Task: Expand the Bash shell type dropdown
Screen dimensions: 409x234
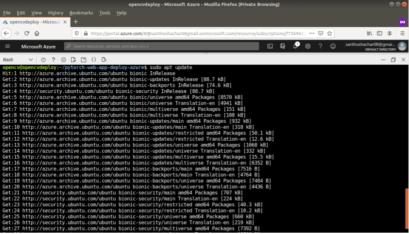Action: coord(18,60)
